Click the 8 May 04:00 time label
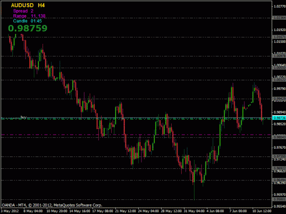This screenshot has width=286, height=214. [33, 211]
